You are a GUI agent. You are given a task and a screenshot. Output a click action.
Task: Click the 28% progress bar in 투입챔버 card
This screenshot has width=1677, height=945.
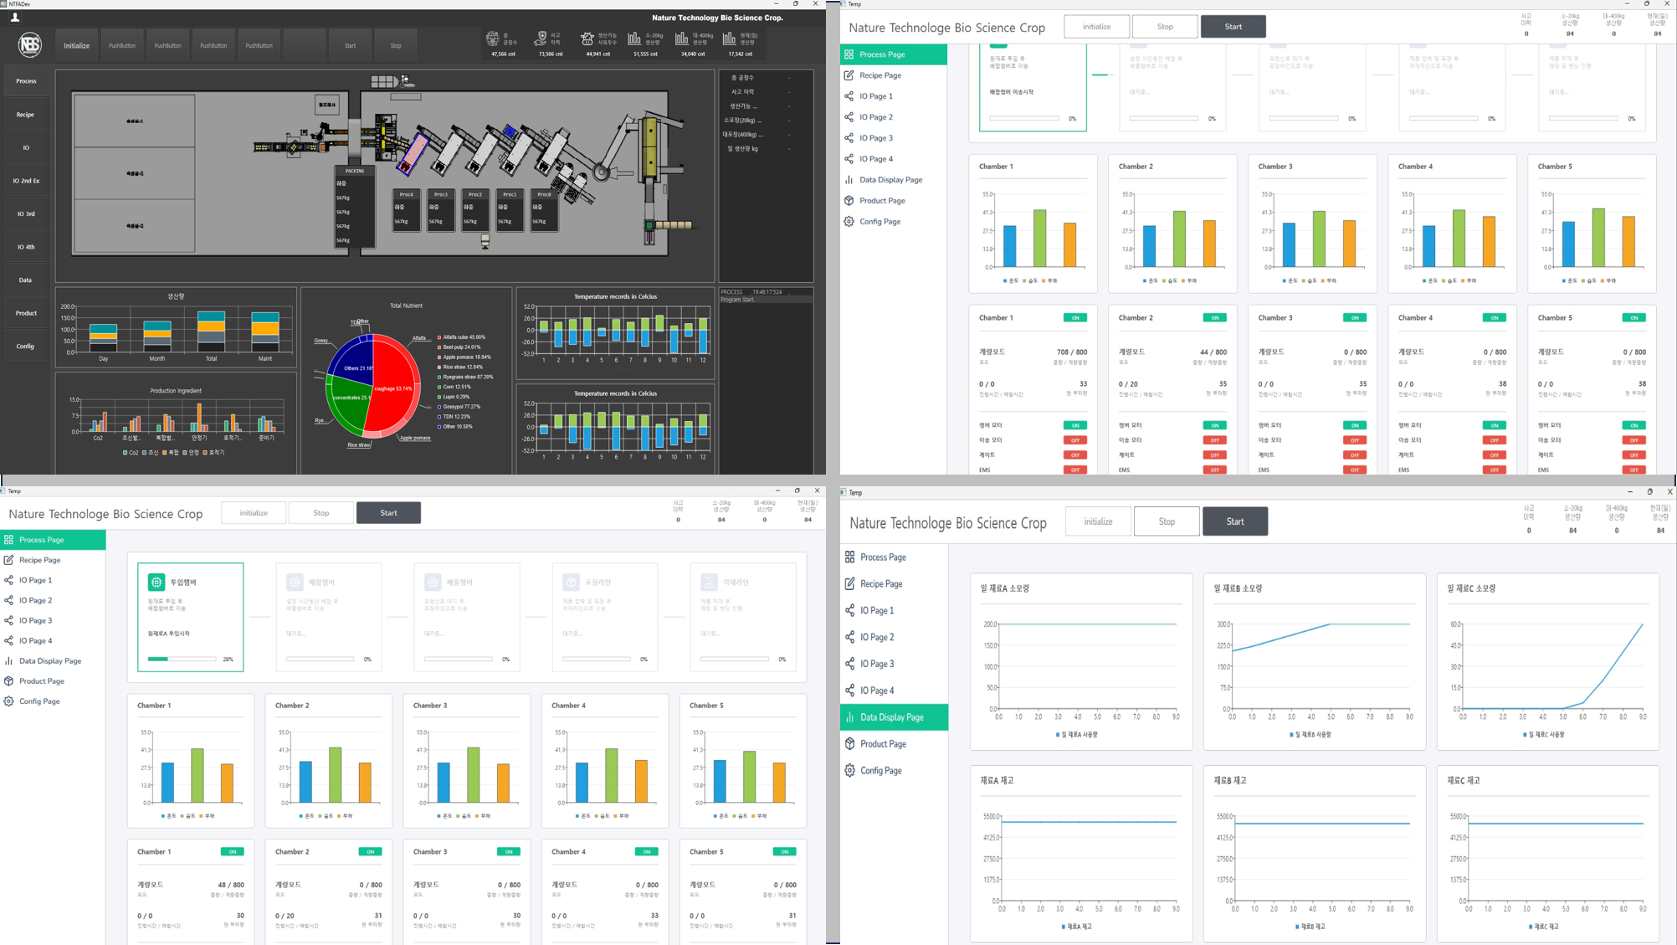182,660
